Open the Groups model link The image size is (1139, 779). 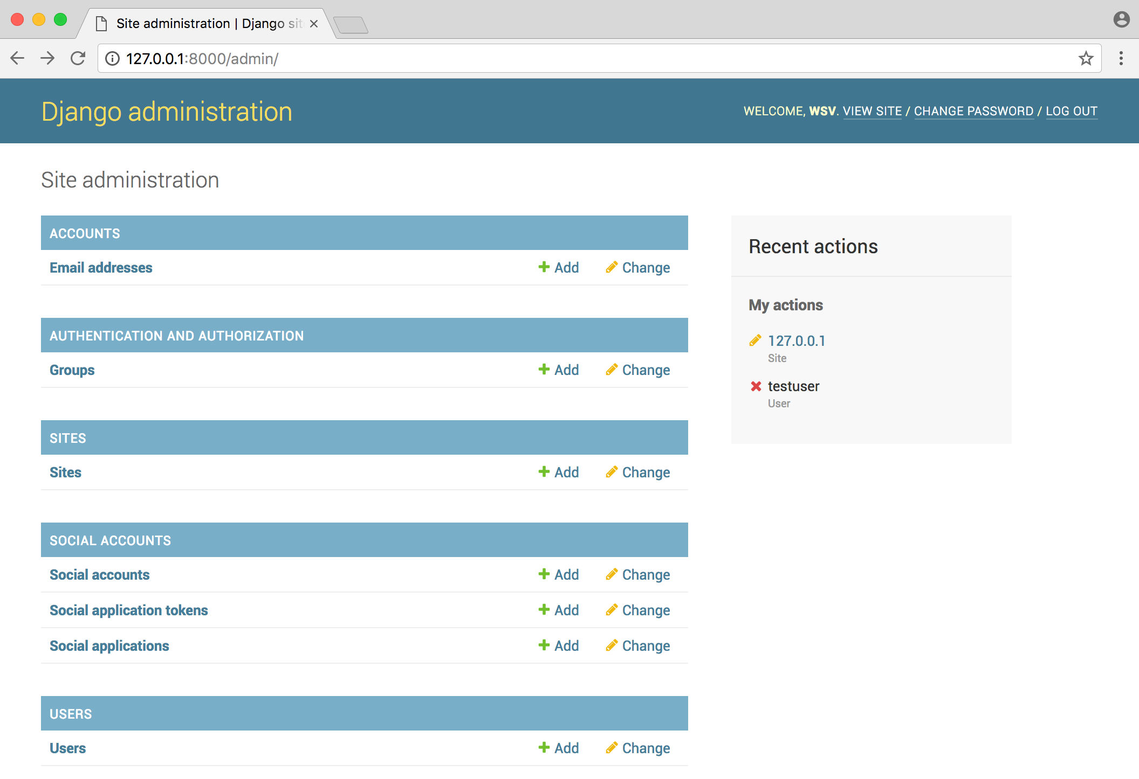pos(72,370)
